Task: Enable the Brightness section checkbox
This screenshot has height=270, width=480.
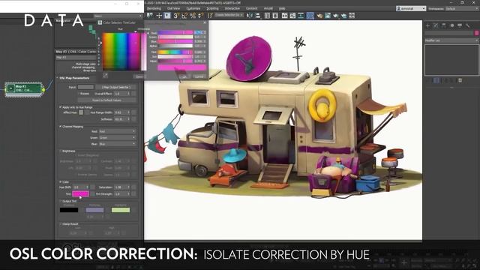Action: coord(60,151)
